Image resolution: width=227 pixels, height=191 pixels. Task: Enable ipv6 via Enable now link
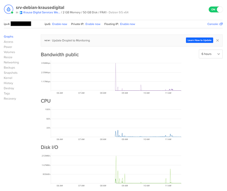tap(60, 24)
